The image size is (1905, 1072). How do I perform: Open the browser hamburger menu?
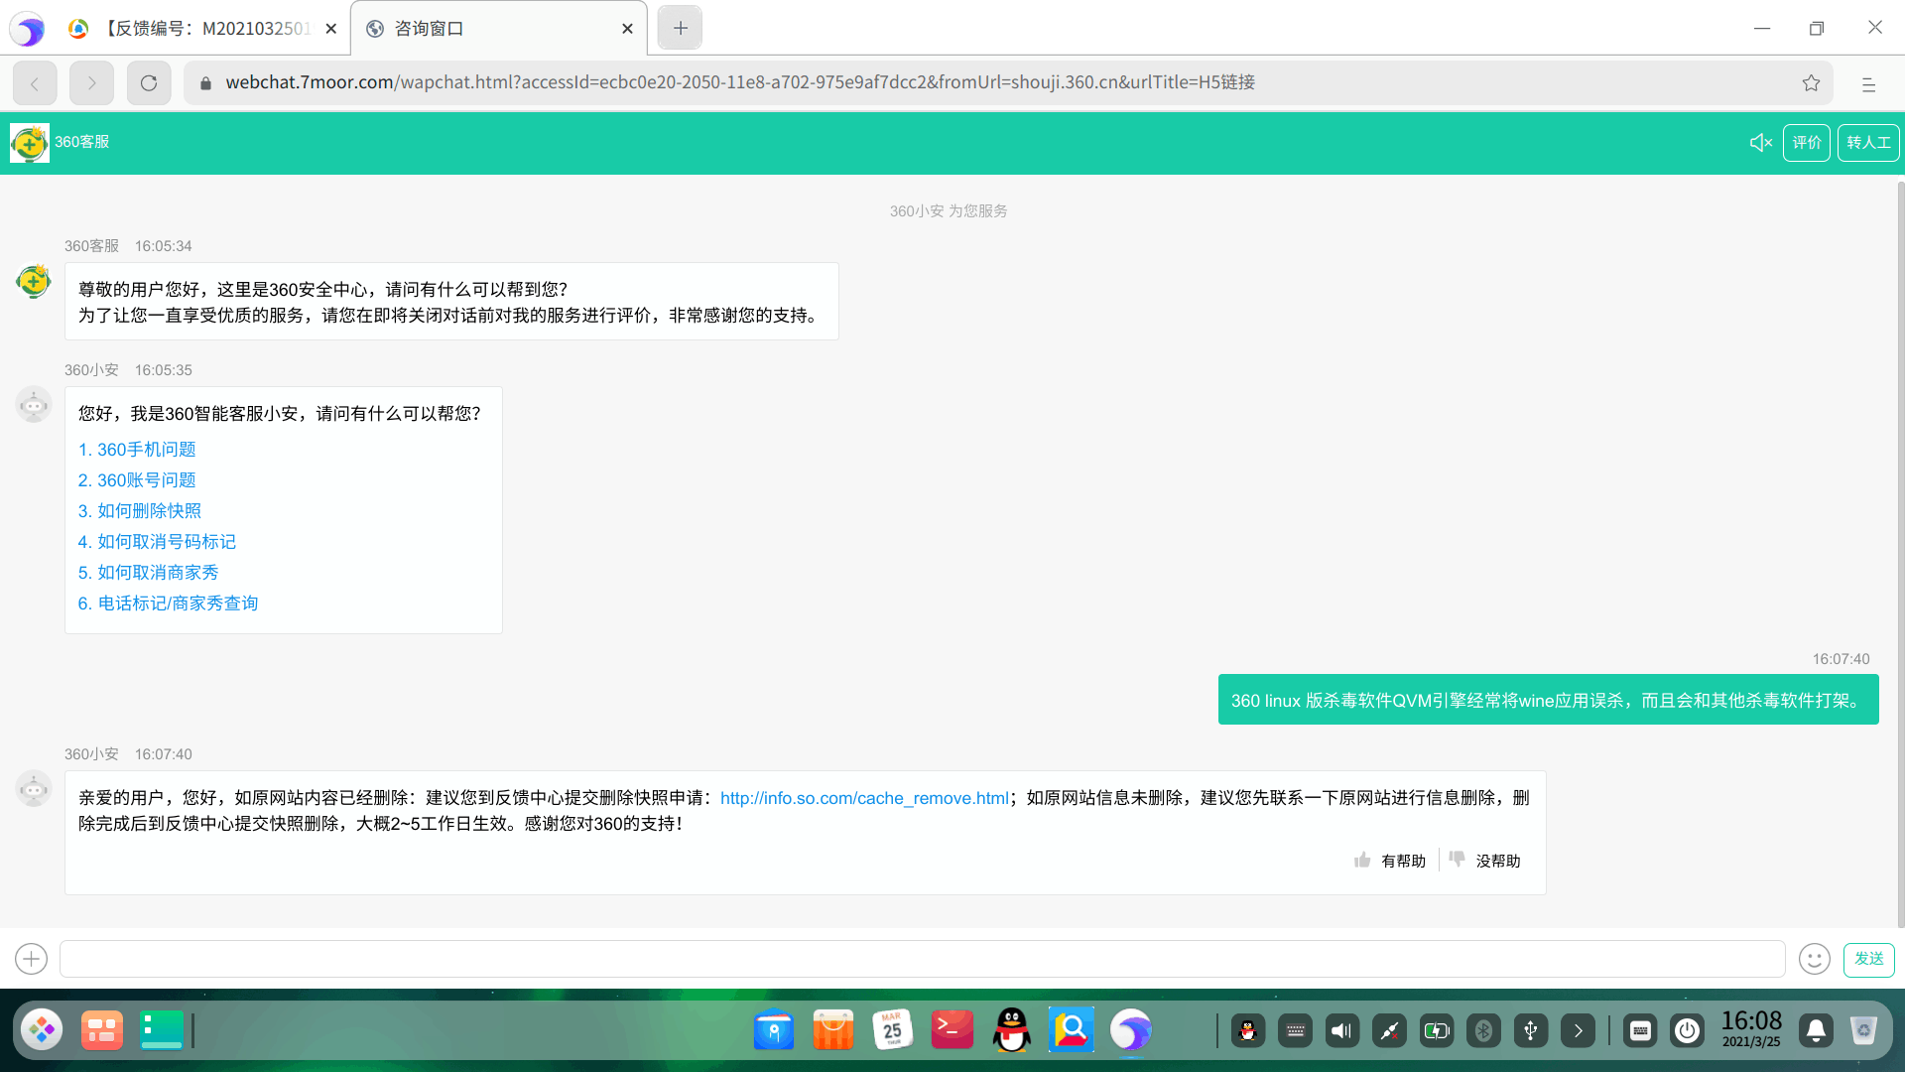tap(1868, 84)
